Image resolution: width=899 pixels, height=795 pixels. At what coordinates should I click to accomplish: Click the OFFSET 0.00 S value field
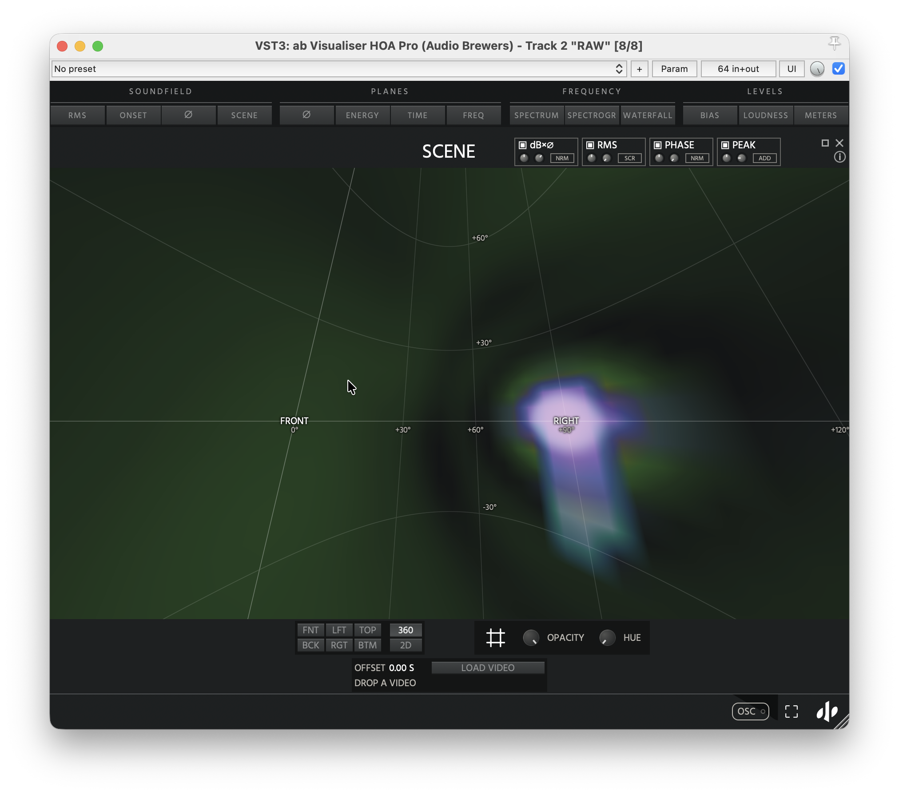[402, 668]
